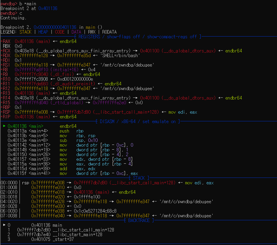
Task: Click stack address 0x7fffffffe010
Action: pos(48,188)
